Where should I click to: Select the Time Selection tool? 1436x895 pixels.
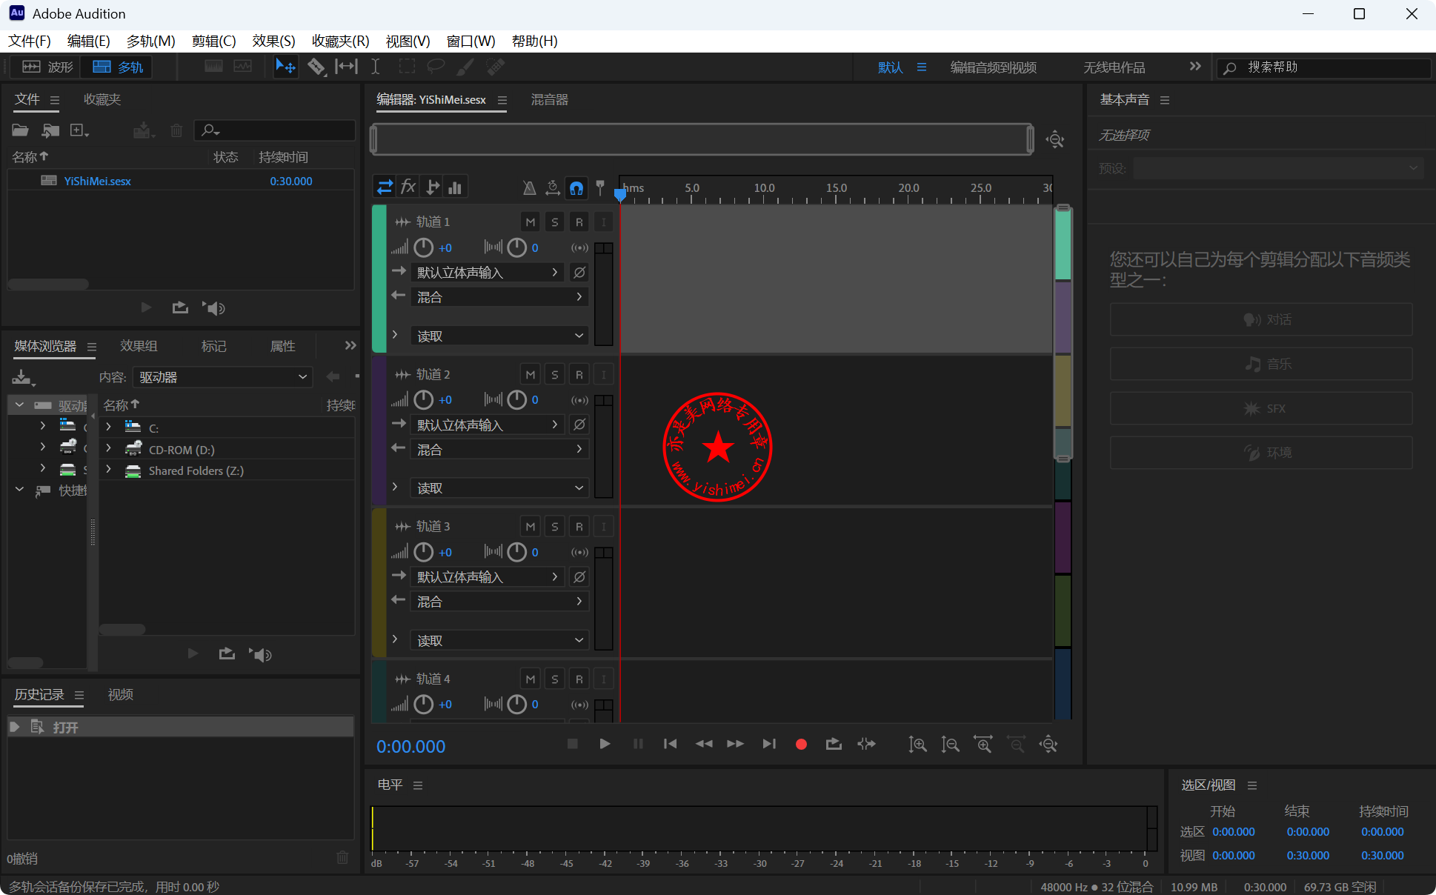click(x=376, y=67)
